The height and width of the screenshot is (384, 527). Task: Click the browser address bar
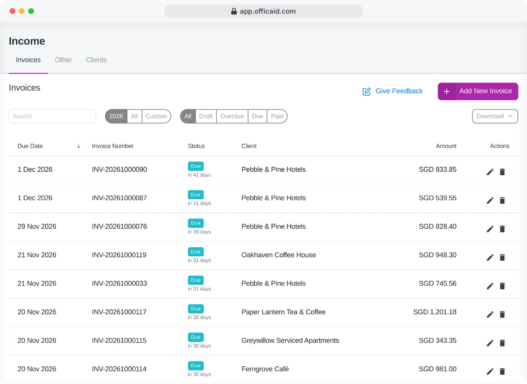click(x=263, y=11)
